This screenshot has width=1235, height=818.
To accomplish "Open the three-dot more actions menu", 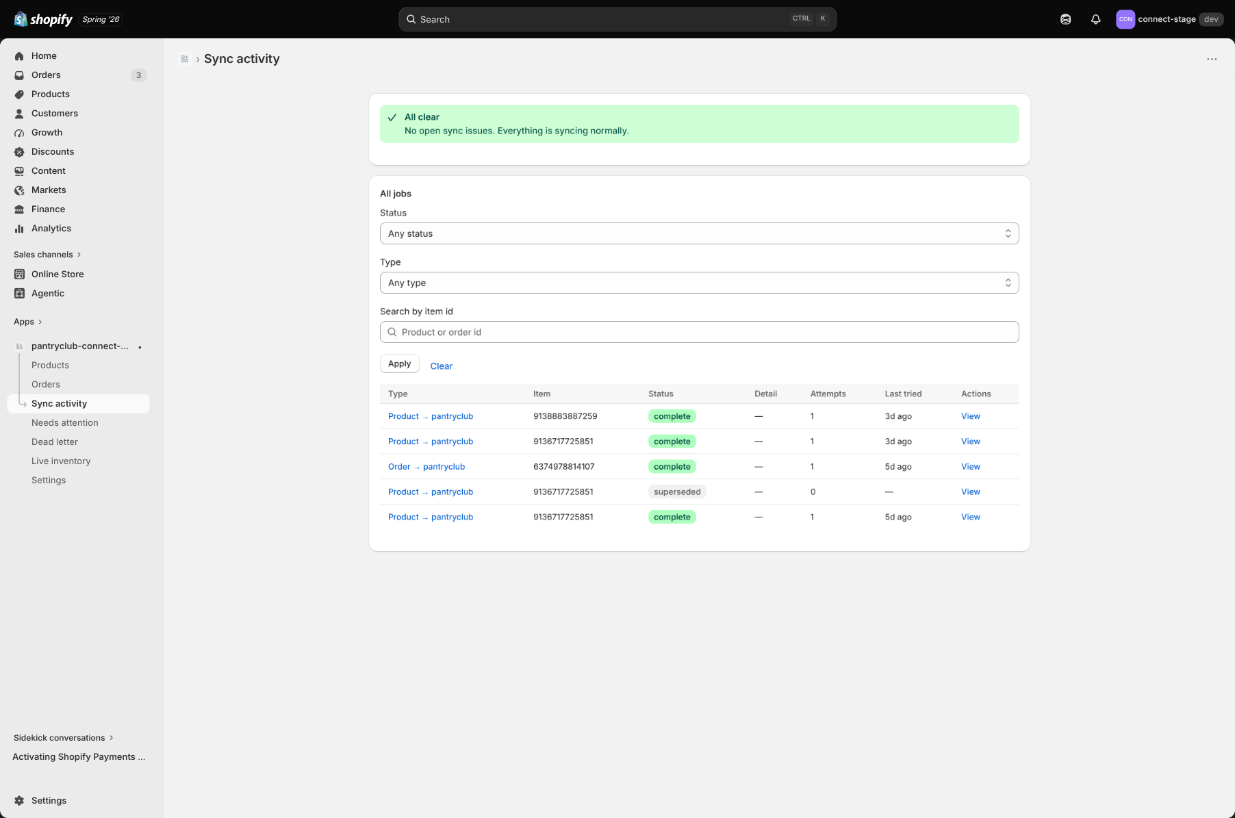I will [1212, 59].
